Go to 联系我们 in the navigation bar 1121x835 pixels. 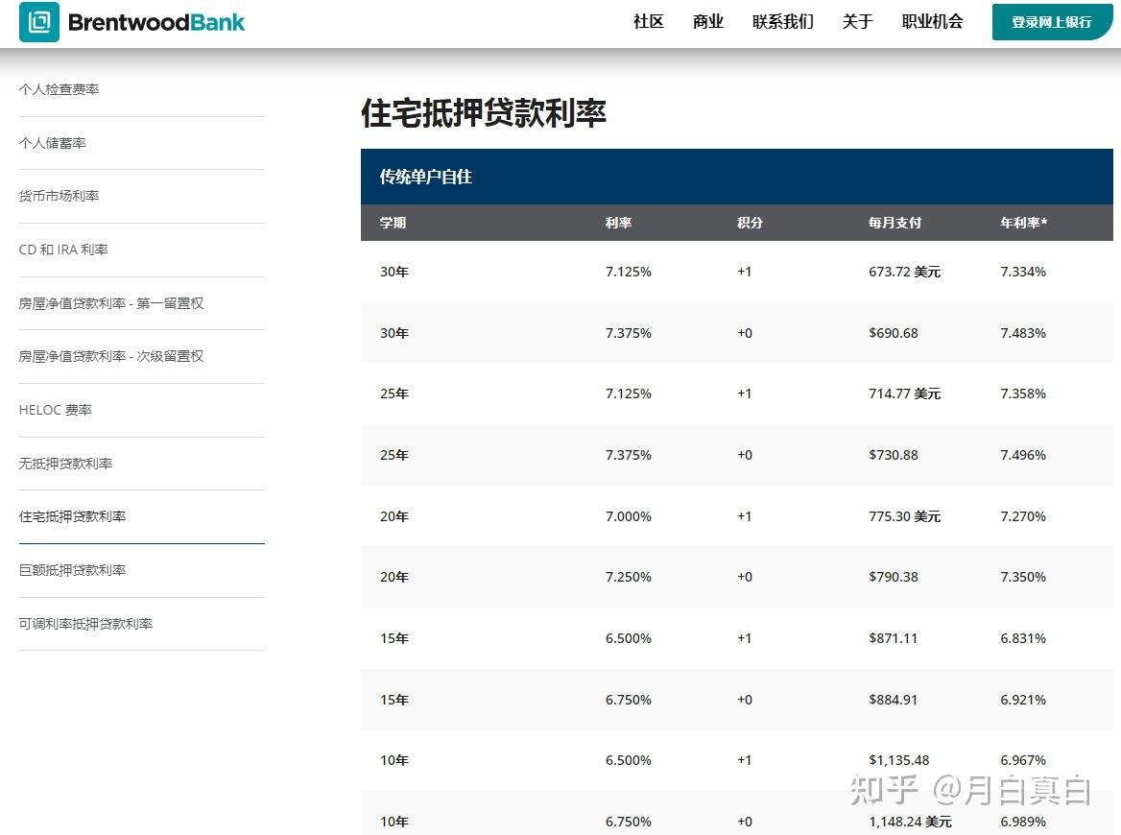point(783,22)
